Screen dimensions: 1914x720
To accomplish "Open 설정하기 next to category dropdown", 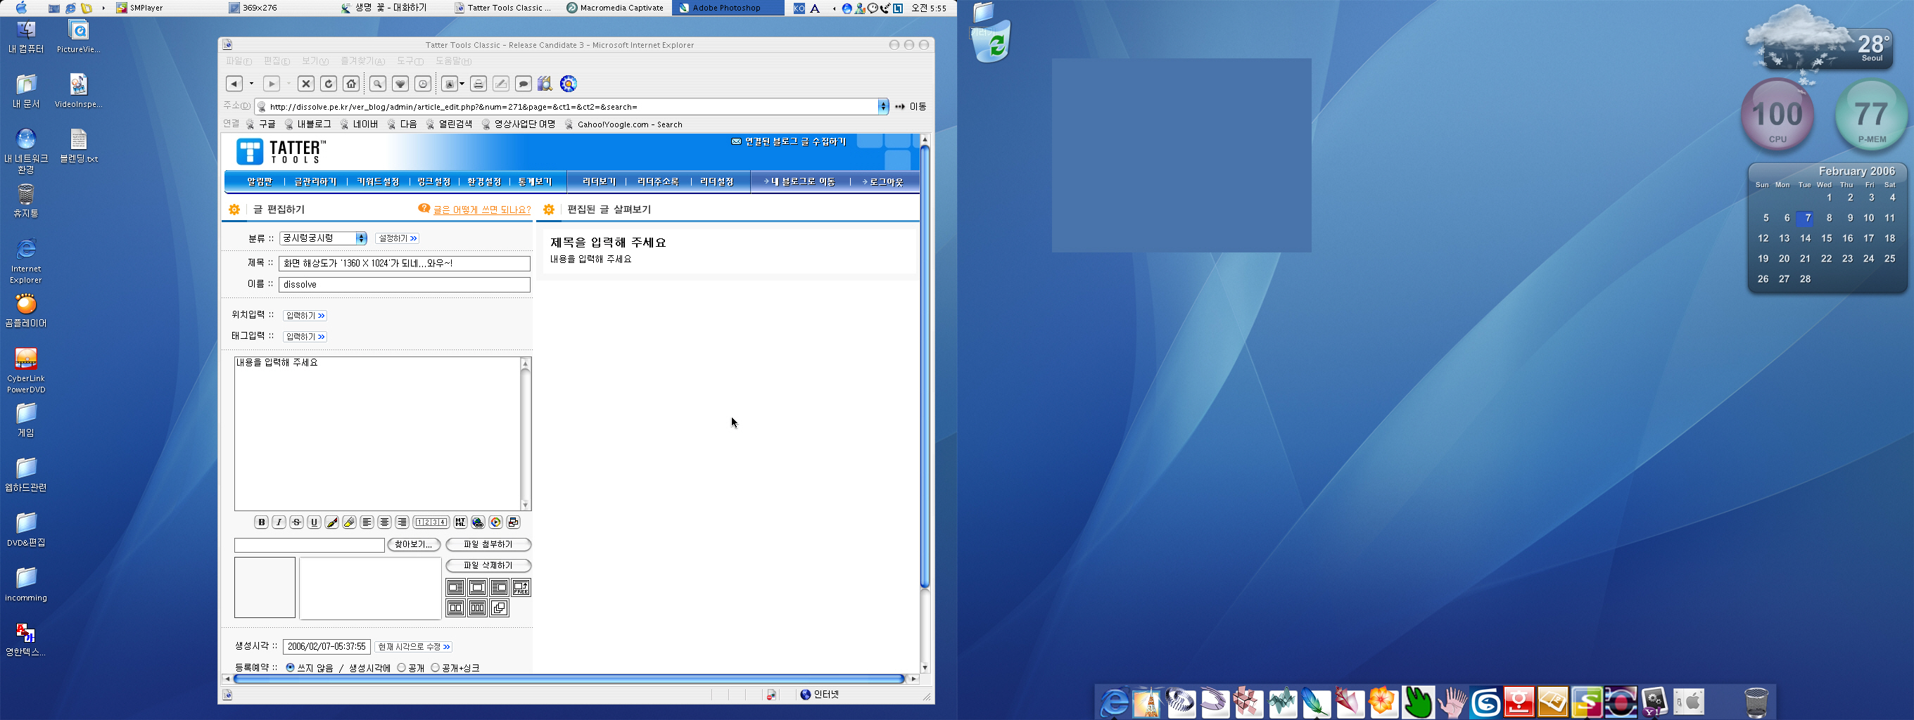I will (398, 238).
